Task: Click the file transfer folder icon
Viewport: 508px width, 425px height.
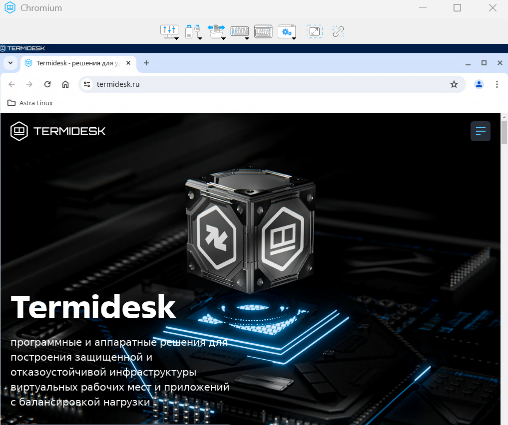Action: click(216, 31)
